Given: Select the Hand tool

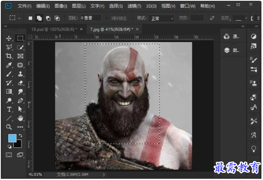Looking at the screenshot, I should [x=20, y=118].
